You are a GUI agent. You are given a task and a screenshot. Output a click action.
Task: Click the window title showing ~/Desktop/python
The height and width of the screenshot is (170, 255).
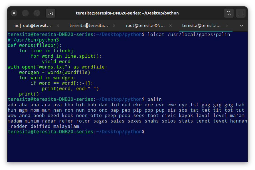point(127,13)
